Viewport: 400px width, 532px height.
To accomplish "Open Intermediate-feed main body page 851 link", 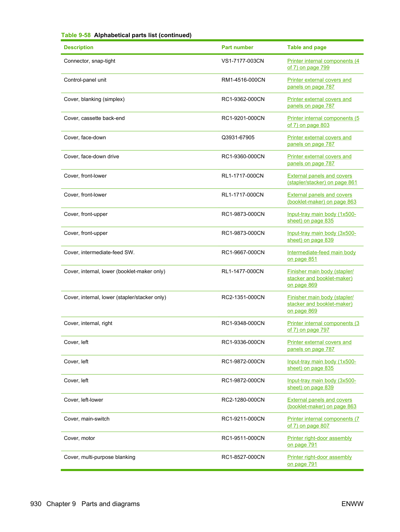I will 321,256.
